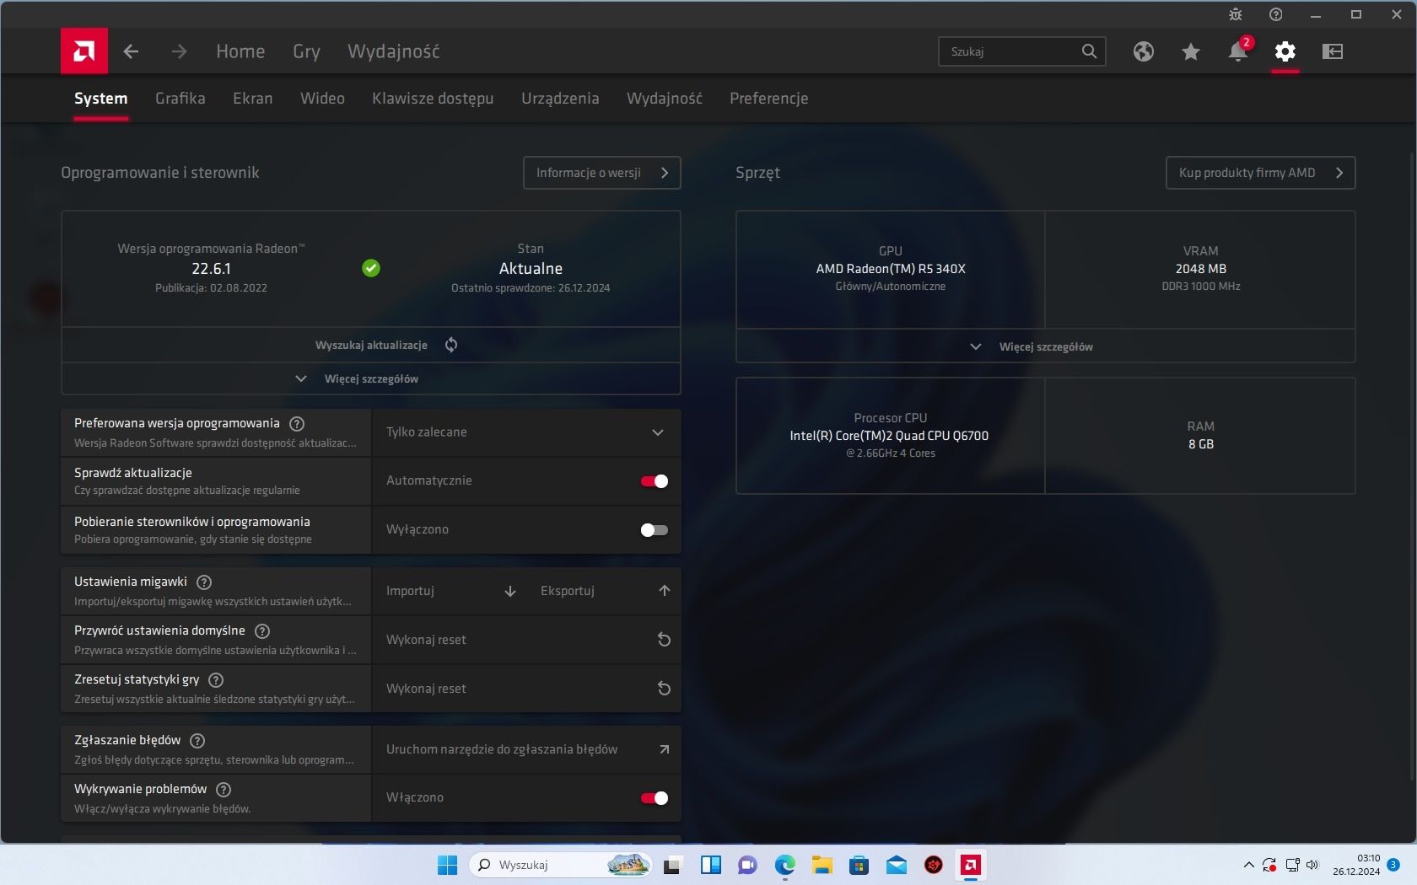
Task: Click Wykonaj reset for default settings
Action: 525,640
